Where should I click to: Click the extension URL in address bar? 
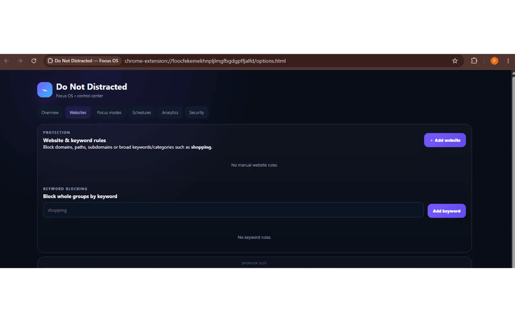pyautogui.click(x=205, y=61)
